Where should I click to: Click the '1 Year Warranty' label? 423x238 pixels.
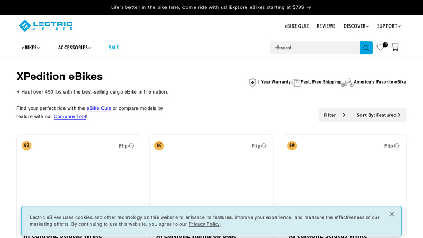coord(274,82)
